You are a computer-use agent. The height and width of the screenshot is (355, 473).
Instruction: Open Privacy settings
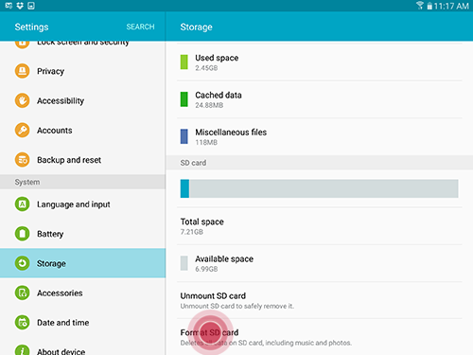coord(82,71)
